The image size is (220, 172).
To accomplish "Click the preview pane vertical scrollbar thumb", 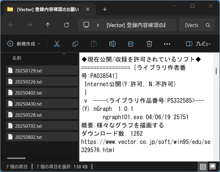I will [x=216, y=71].
